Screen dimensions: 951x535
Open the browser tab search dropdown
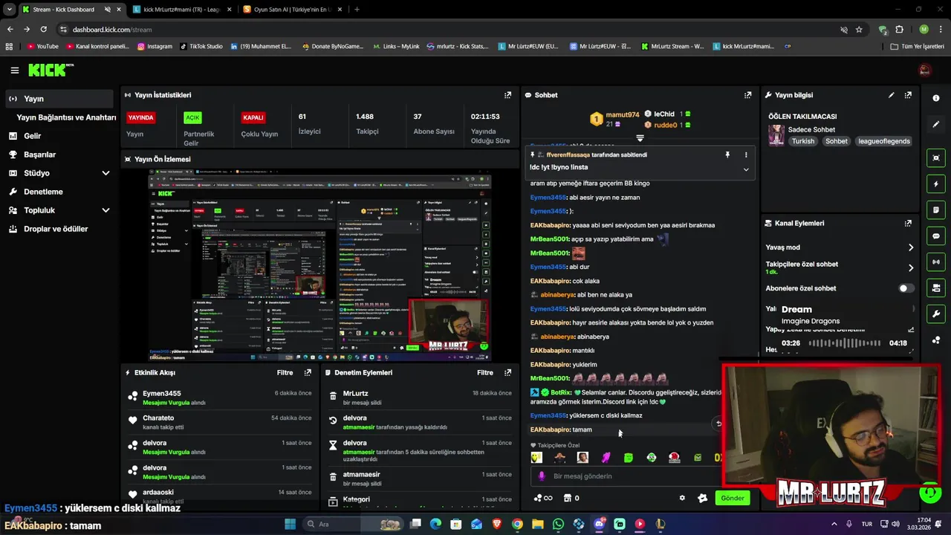pos(10,10)
